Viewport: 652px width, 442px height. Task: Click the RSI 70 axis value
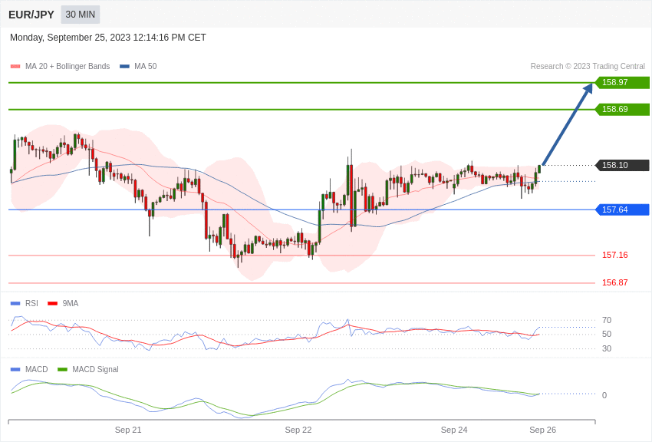click(x=607, y=320)
